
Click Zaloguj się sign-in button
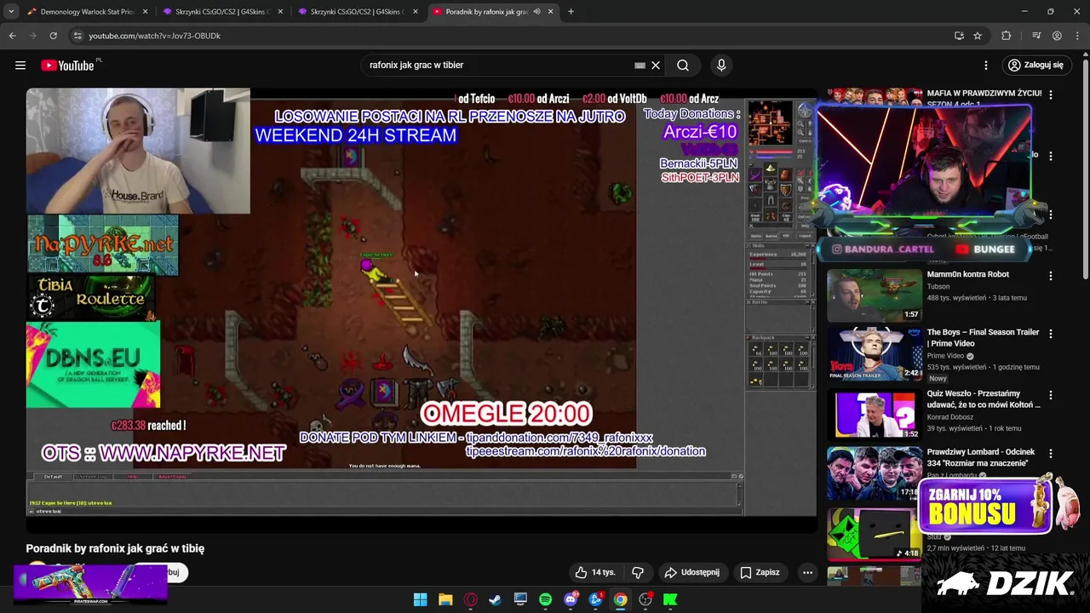(x=1035, y=66)
